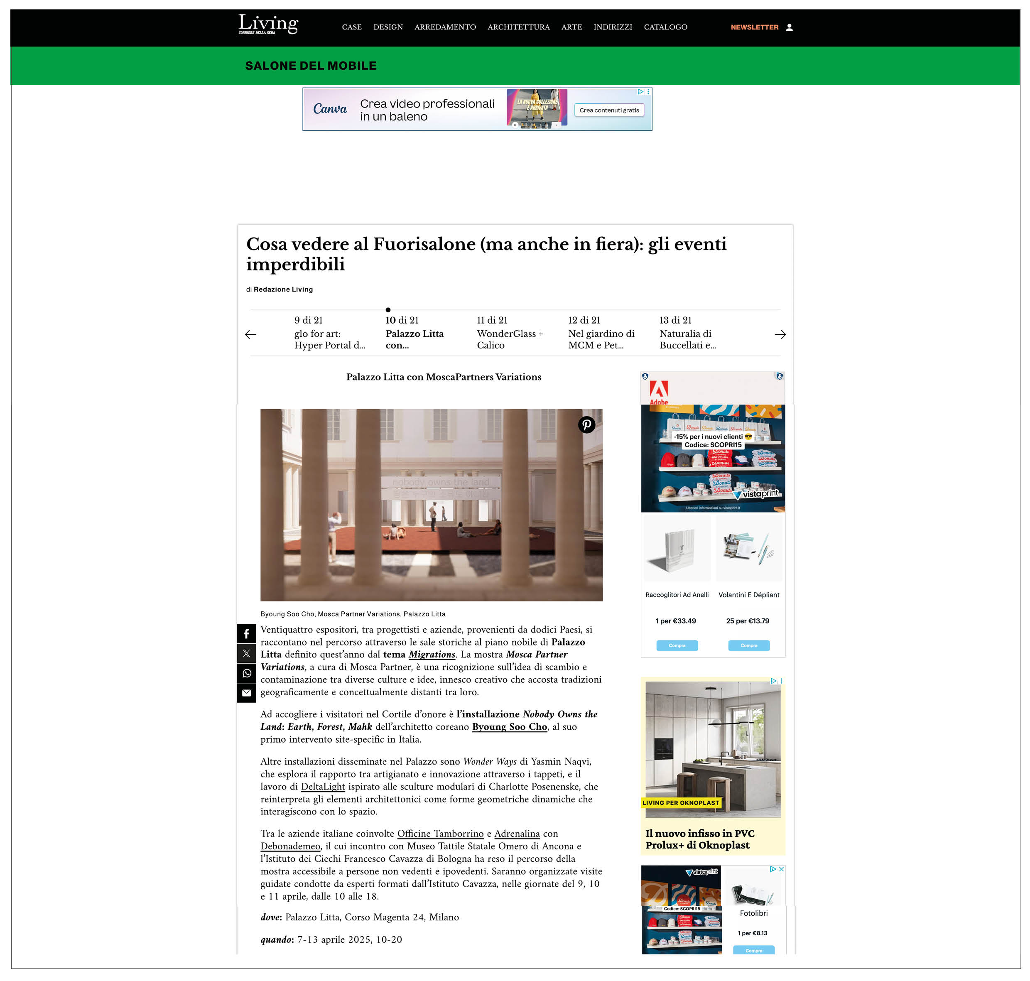This screenshot has height=981, width=1030.
Task: Open the SALONE DEL MOBILE section
Action: [311, 66]
